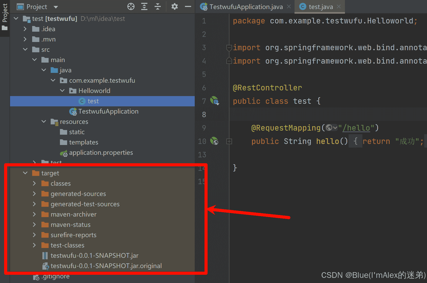Hide the Project tool window with the minus icon
The height and width of the screenshot is (283, 427).
click(x=188, y=7)
